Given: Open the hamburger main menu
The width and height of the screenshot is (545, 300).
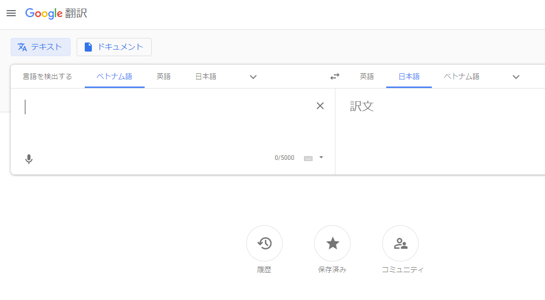Looking at the screenshot, I should coord(11,13).
